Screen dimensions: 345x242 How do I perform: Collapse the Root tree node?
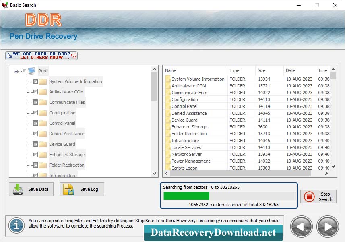coord(16,71)
